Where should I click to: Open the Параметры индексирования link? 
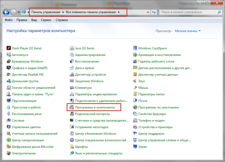[x=96, y=94]
